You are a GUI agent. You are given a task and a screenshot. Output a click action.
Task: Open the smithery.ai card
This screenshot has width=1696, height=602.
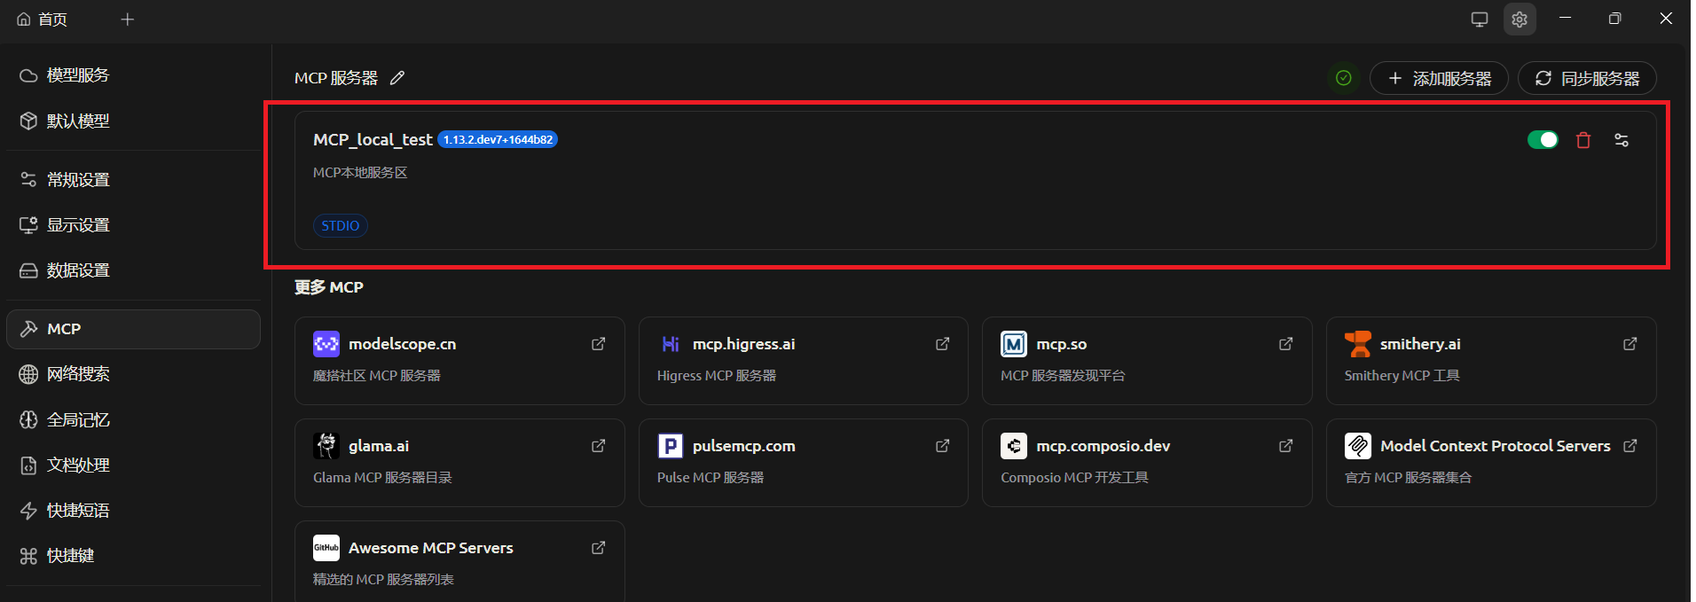(1491, 361)
